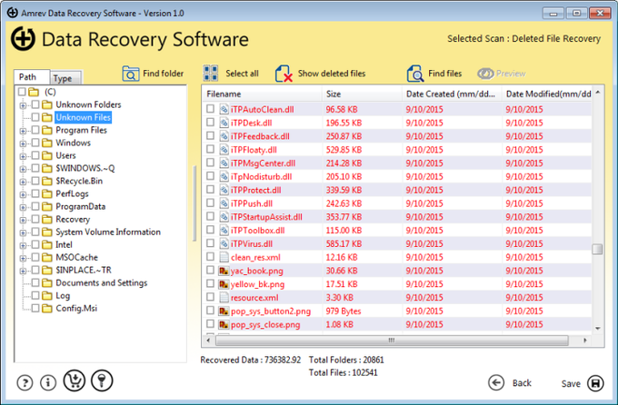618x405 pixels.
Task: Click the Windows folder icon in tree
Action: tap(47, 143)
